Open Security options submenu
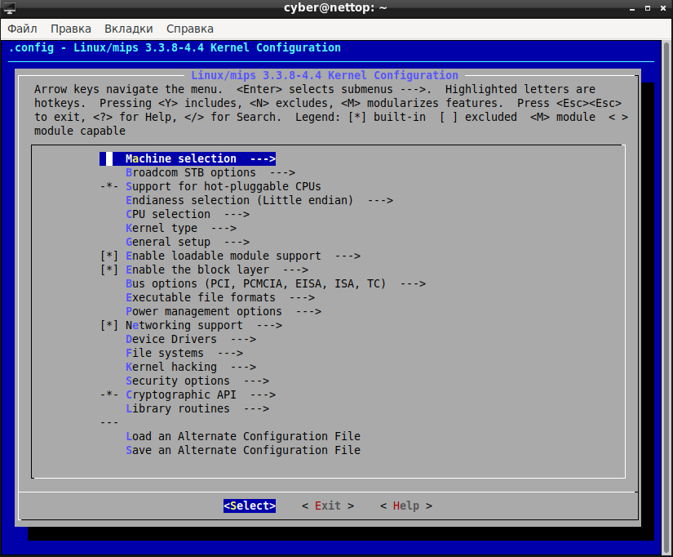This screenshot has height=557, width=673. [x=197, y=381]
